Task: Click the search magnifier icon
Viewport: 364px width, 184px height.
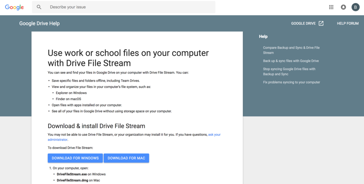Action: point(39,7)
